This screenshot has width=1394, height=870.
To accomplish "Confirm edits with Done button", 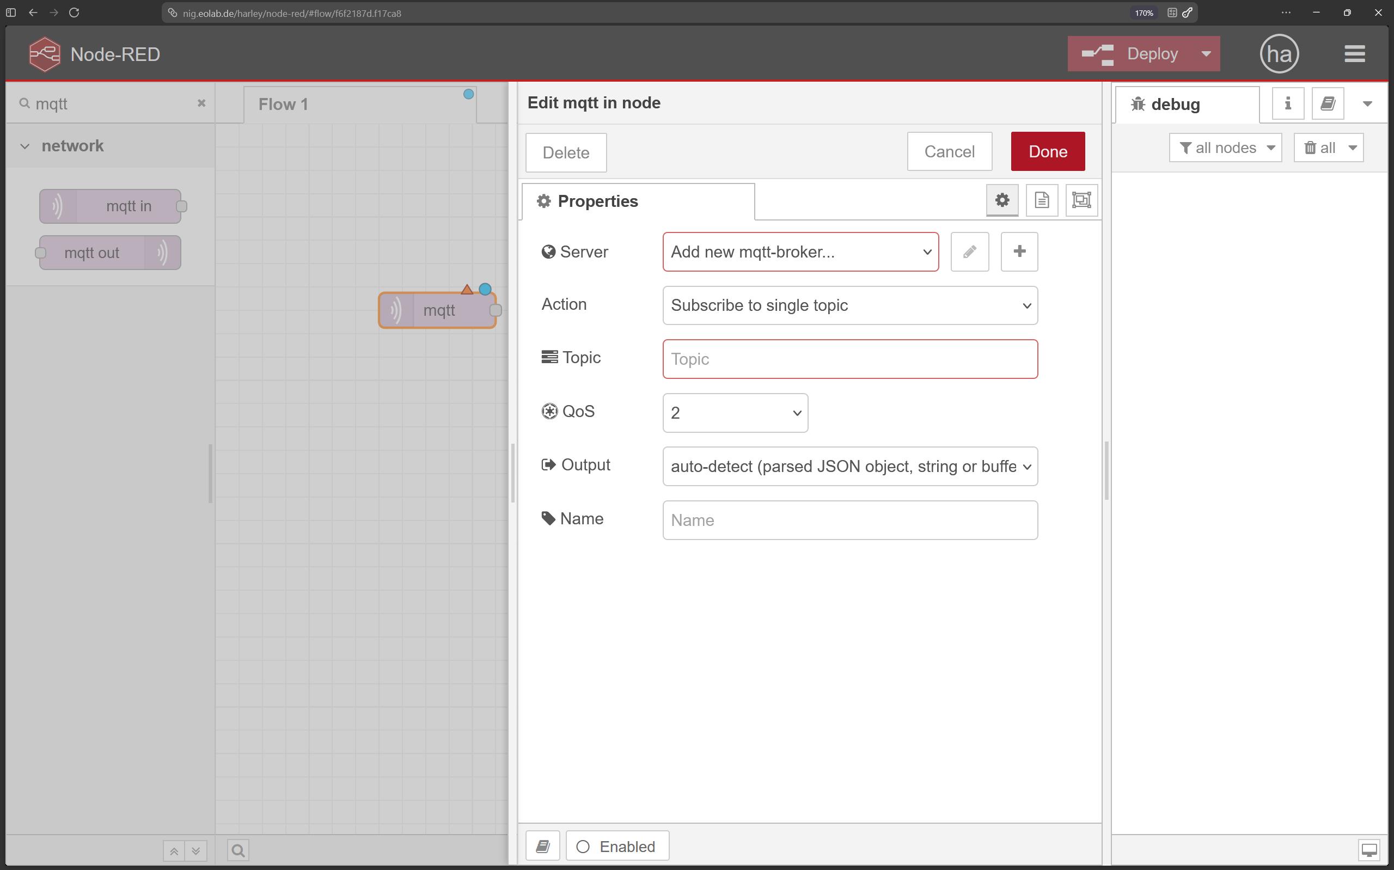I will (1048, 151).
